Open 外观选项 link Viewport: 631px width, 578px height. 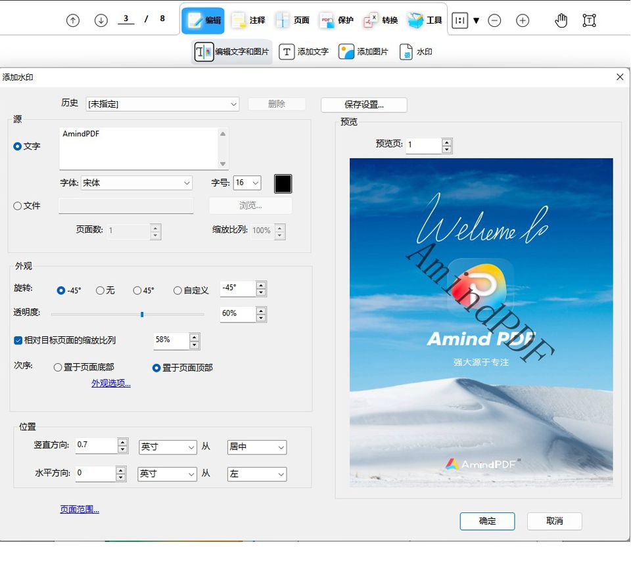pyautogui.click(x=110, y=383)
